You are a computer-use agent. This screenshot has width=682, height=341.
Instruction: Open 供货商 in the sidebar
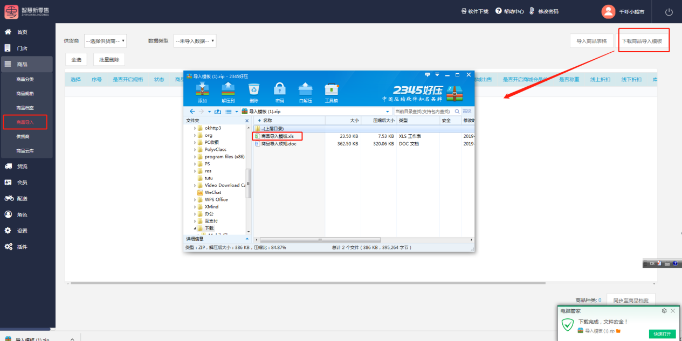[x=23, y=137]
